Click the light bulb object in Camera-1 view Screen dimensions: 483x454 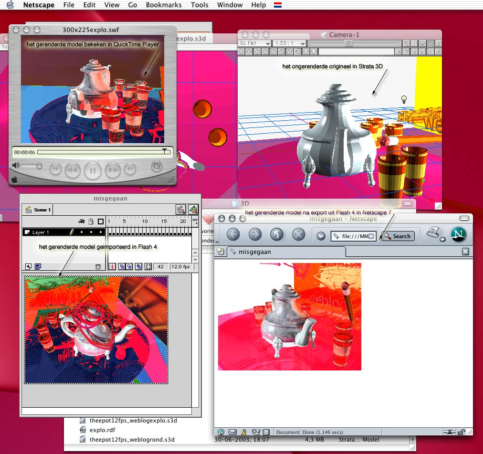pos(404,99)
